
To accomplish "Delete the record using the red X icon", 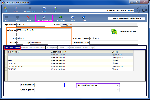I will tap(28, 17).
